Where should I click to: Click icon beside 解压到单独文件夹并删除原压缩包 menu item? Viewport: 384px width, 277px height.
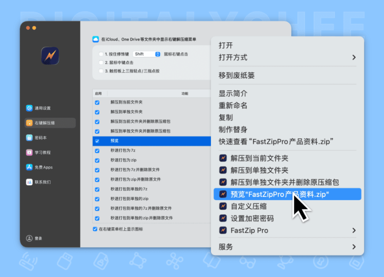[223, 182]
